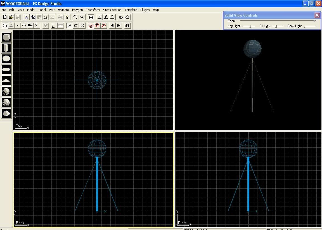Click the Open file folder icon
This screenshot has height=230, width=322.
(x=11, y=17)
